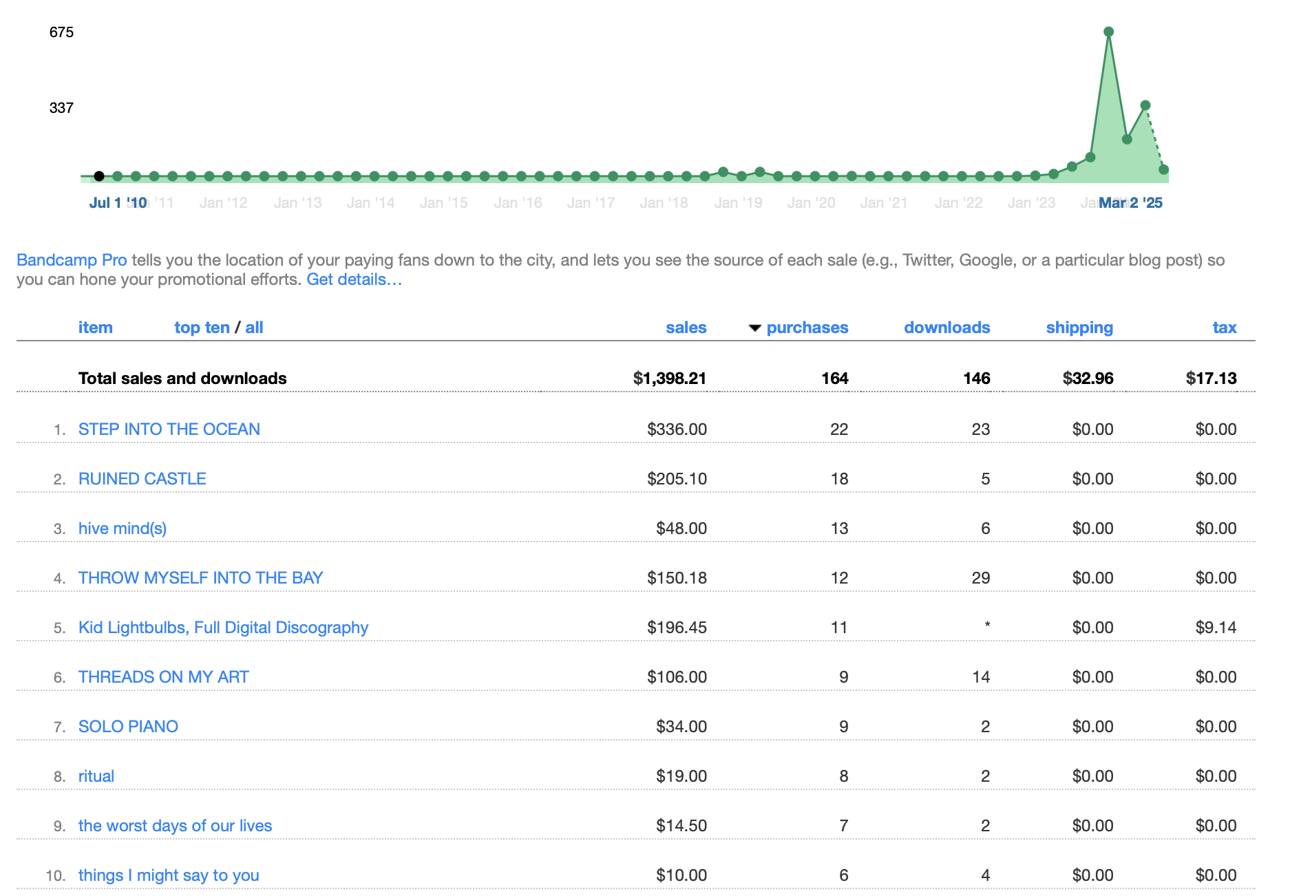The width and height of the screenshot is (1290, 896).
Task: Sort the table by downloads column
Action: point(947,328)
